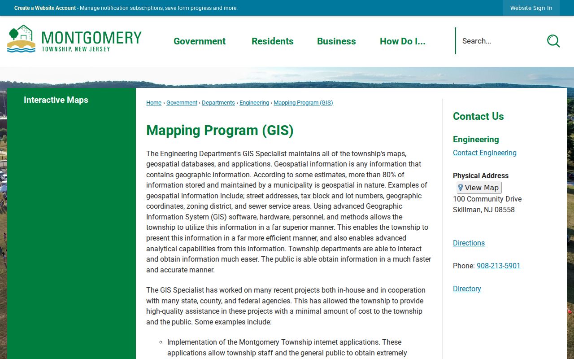This screenshot has width=574, height=359.
Task: Click Website Sign In button
Action: (x=531, y=8)
